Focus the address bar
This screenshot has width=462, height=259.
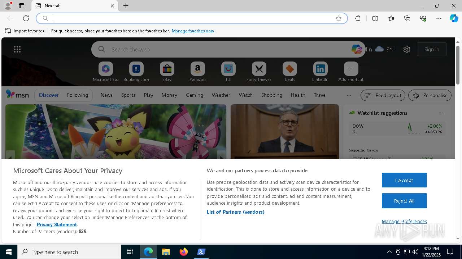(x=191, y=18)
